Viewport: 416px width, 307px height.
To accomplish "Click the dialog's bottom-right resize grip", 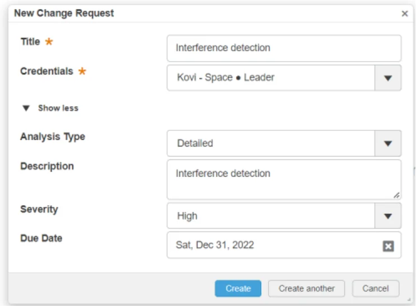I will (408, 300).
